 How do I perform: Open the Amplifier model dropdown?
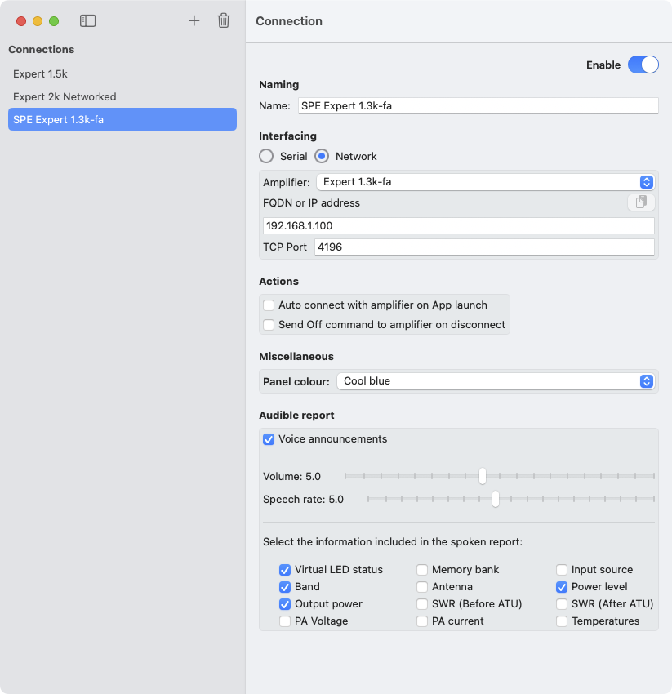pos(485,182)
